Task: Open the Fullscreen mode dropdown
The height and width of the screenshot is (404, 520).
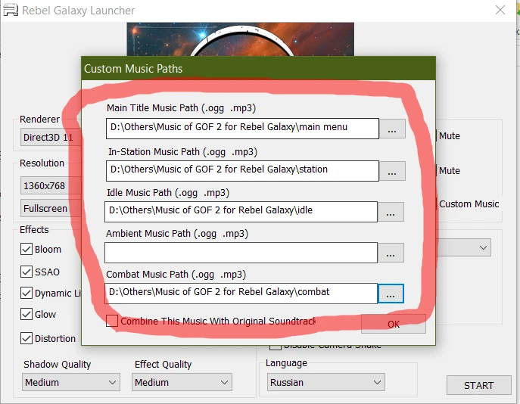Action: pyautogui.click(x=51, y=208)
